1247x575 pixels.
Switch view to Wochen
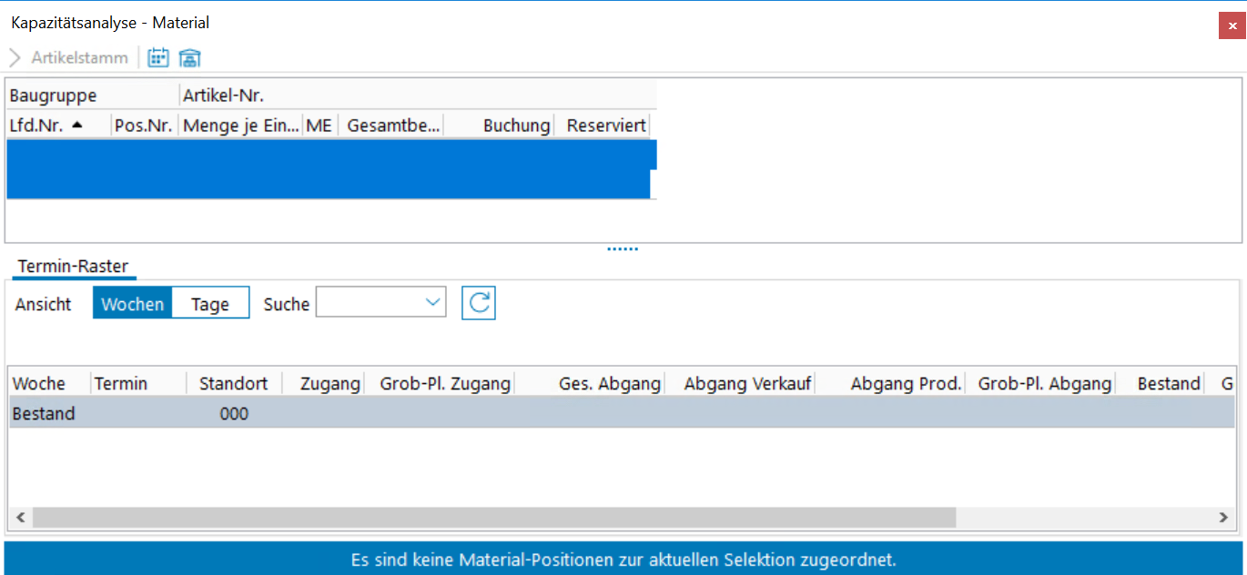click(133, 304)
